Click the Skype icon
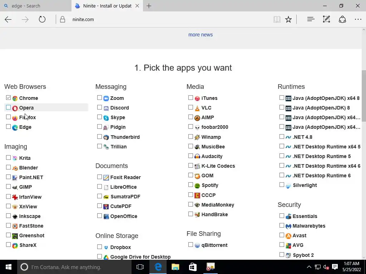Image resolution: width=366 pixels, height=274 pixels. pyautogui.click(x=106, y=118)
